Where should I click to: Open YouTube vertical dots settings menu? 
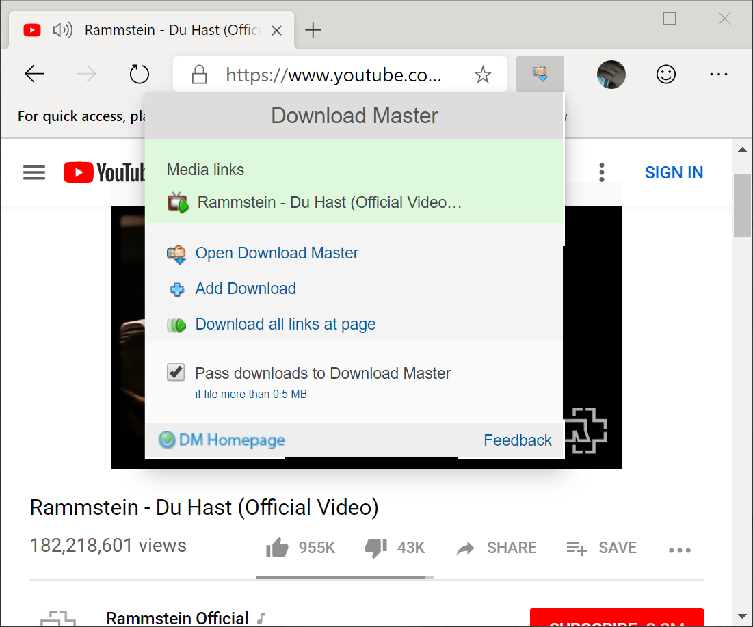click(601, 172)
